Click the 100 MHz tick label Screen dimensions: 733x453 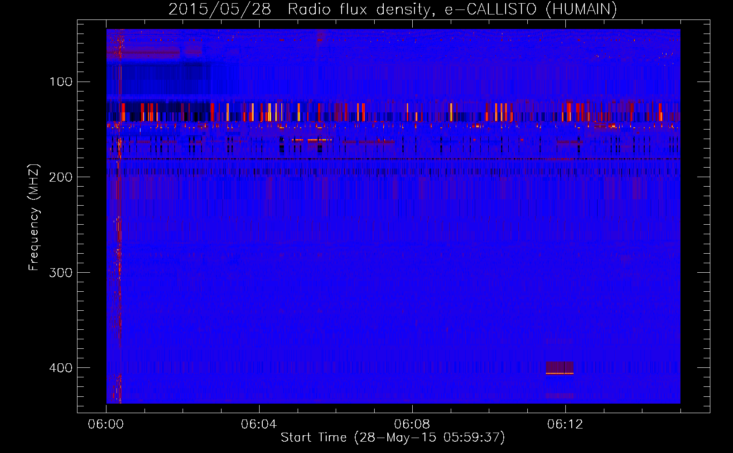pos(61,82)
